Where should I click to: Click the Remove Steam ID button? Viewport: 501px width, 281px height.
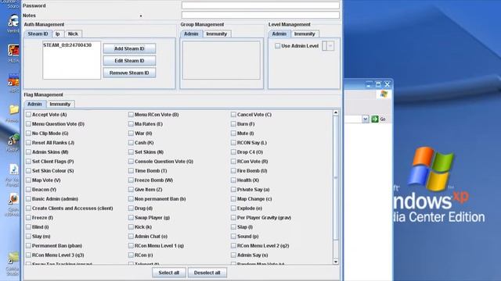[x=129, y=73]
